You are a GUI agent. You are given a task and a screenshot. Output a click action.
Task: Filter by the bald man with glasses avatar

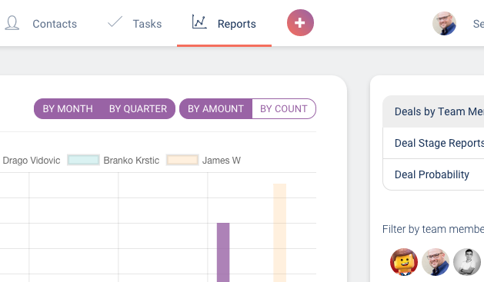tap(436, 262)
